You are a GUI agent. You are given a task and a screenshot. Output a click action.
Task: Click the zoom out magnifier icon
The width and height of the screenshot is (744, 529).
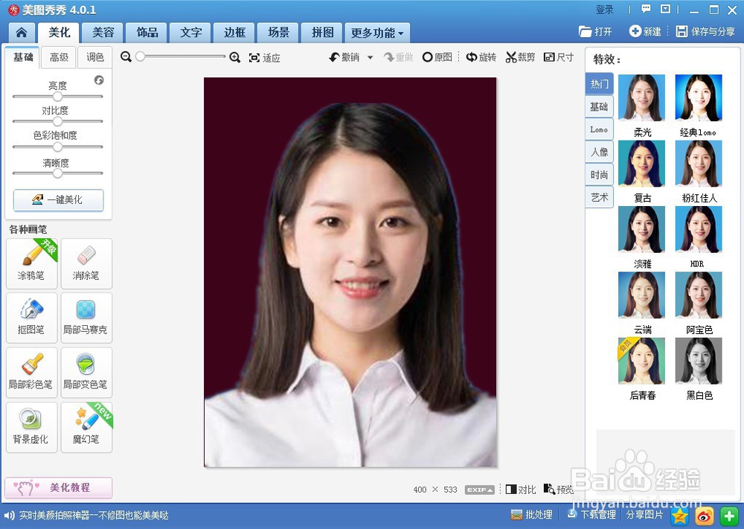(126, 57)
